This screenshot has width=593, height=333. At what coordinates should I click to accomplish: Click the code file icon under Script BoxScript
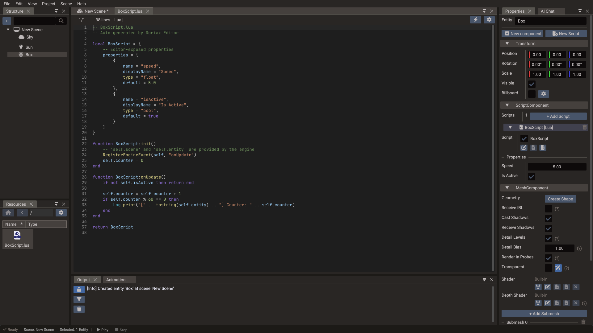point(543,148)
